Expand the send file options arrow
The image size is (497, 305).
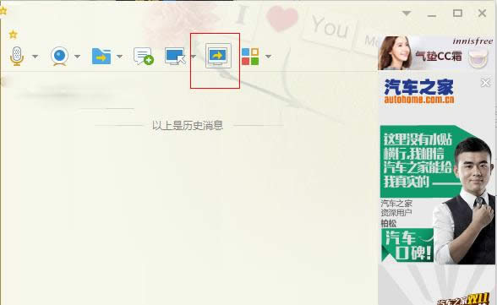tap(119, 57)
